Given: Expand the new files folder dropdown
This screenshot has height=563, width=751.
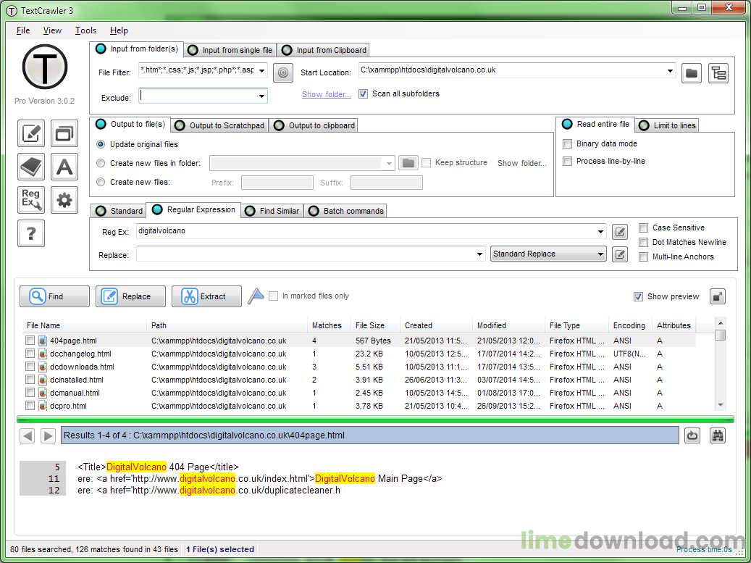Looking at the screenshot, I should tap(389, 164).
